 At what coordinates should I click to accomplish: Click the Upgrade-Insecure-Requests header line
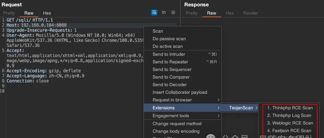click(x=41, y=30)
